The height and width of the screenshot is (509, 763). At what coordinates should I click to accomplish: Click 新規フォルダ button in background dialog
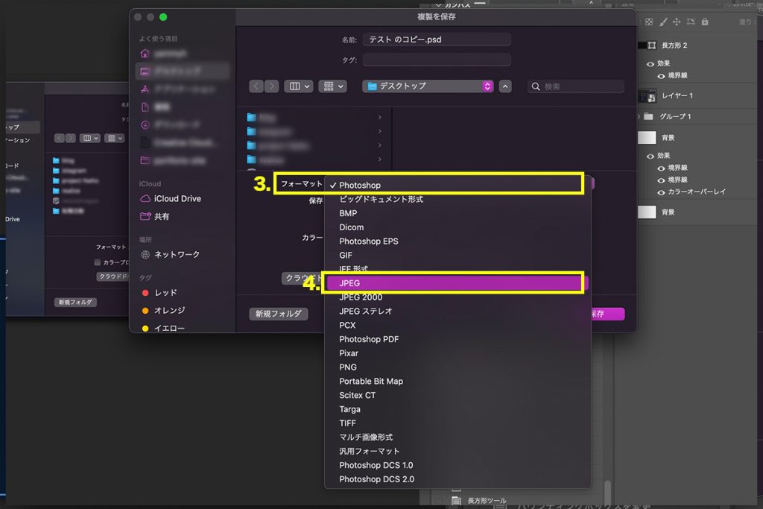[x=75, y=302]
